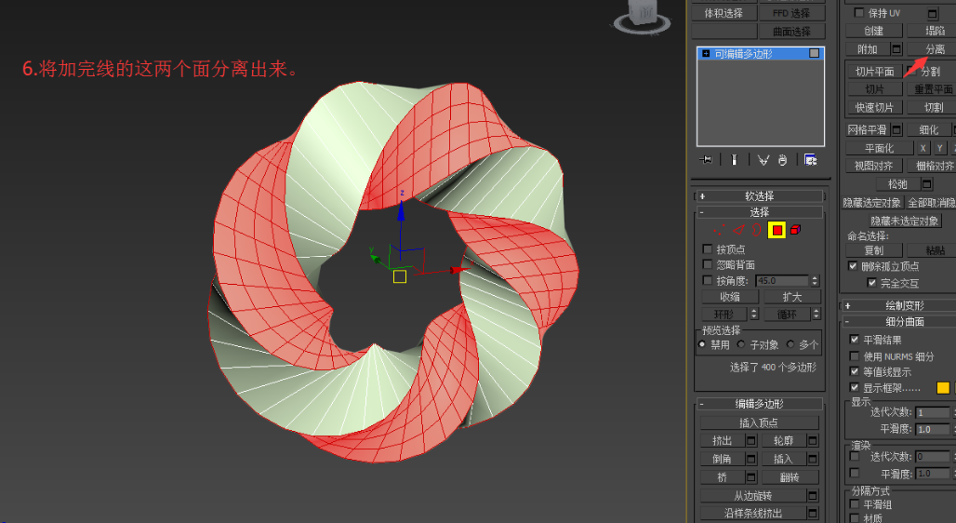Open settings box beside 挤出 (Extrude)

click(751, 440)
